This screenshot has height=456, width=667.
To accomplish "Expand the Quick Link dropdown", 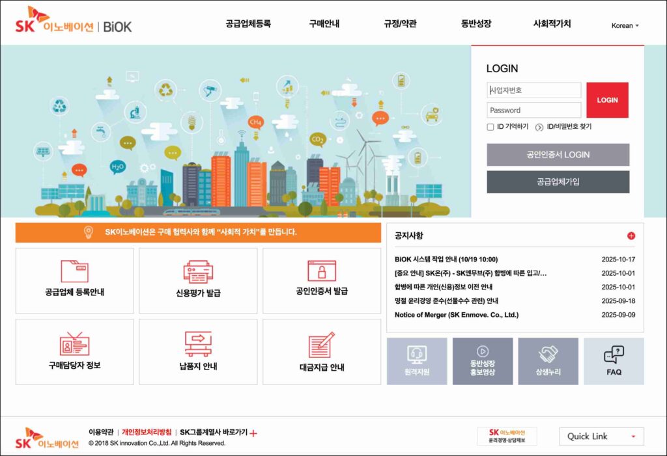I will [x=601, y=436].
